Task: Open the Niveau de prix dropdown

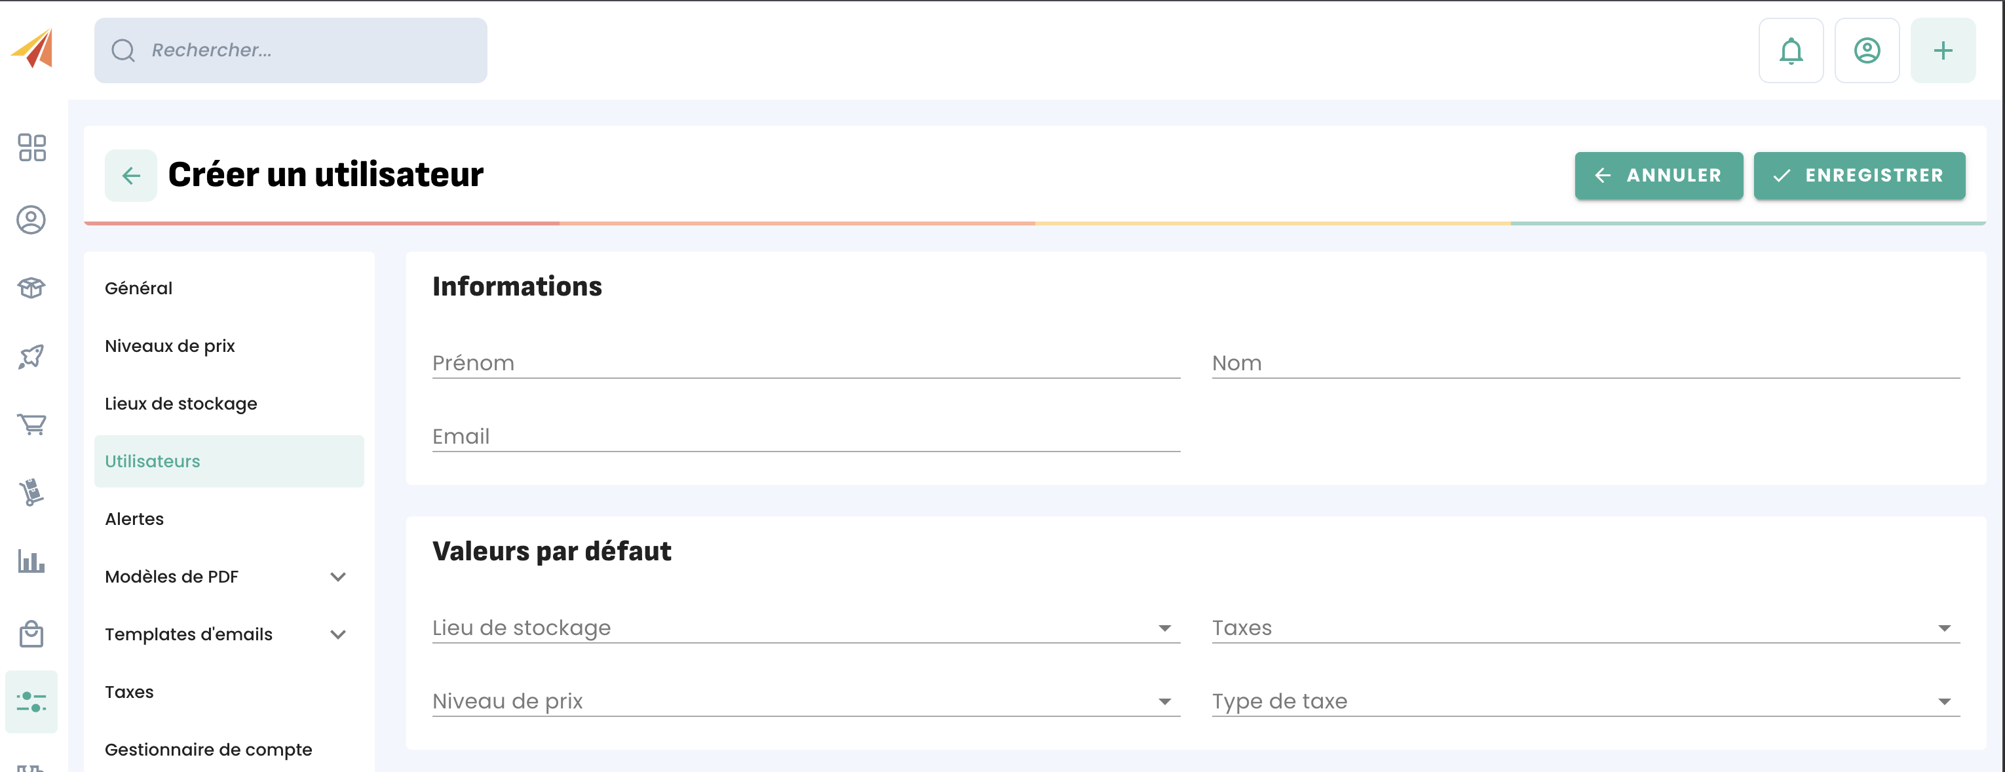Action: point(805,701)
